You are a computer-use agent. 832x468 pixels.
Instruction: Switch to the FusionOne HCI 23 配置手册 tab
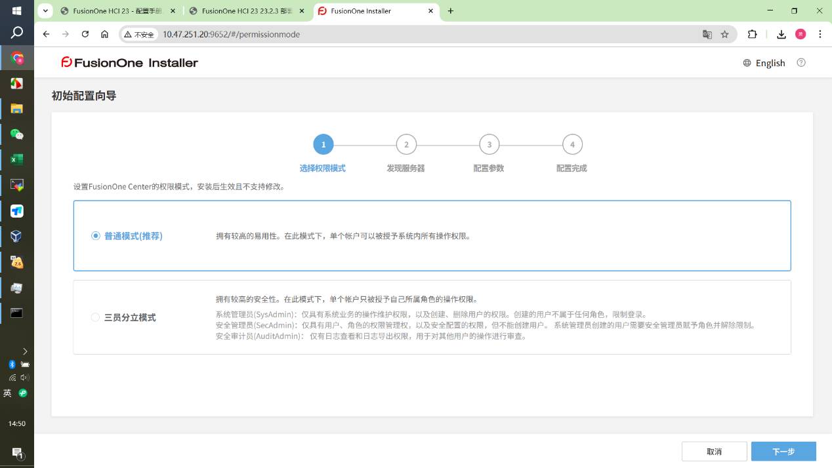point(117,11)
